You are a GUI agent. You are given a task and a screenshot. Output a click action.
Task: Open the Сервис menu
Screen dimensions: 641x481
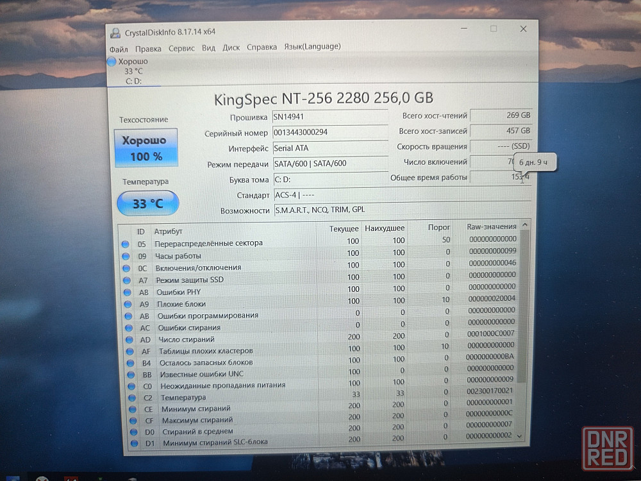coord(181,47)
